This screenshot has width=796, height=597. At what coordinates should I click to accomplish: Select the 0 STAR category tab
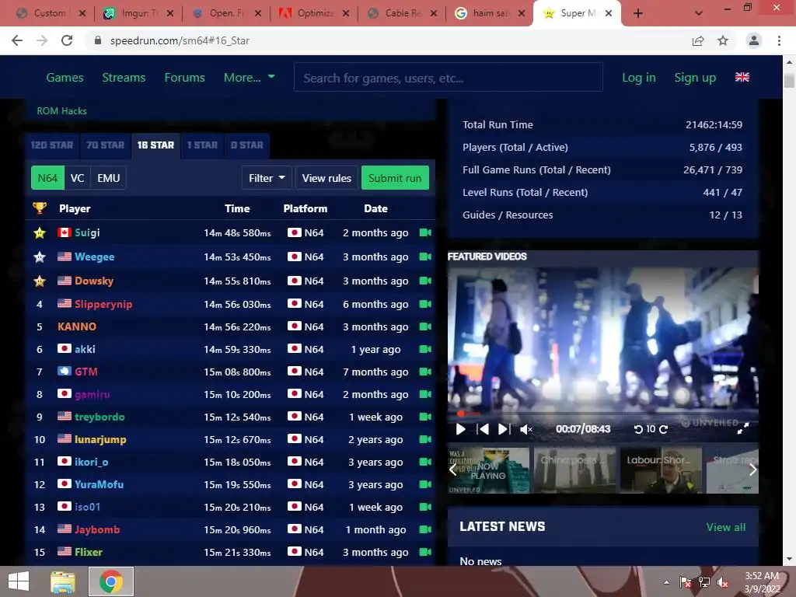(x=246, y=145)
